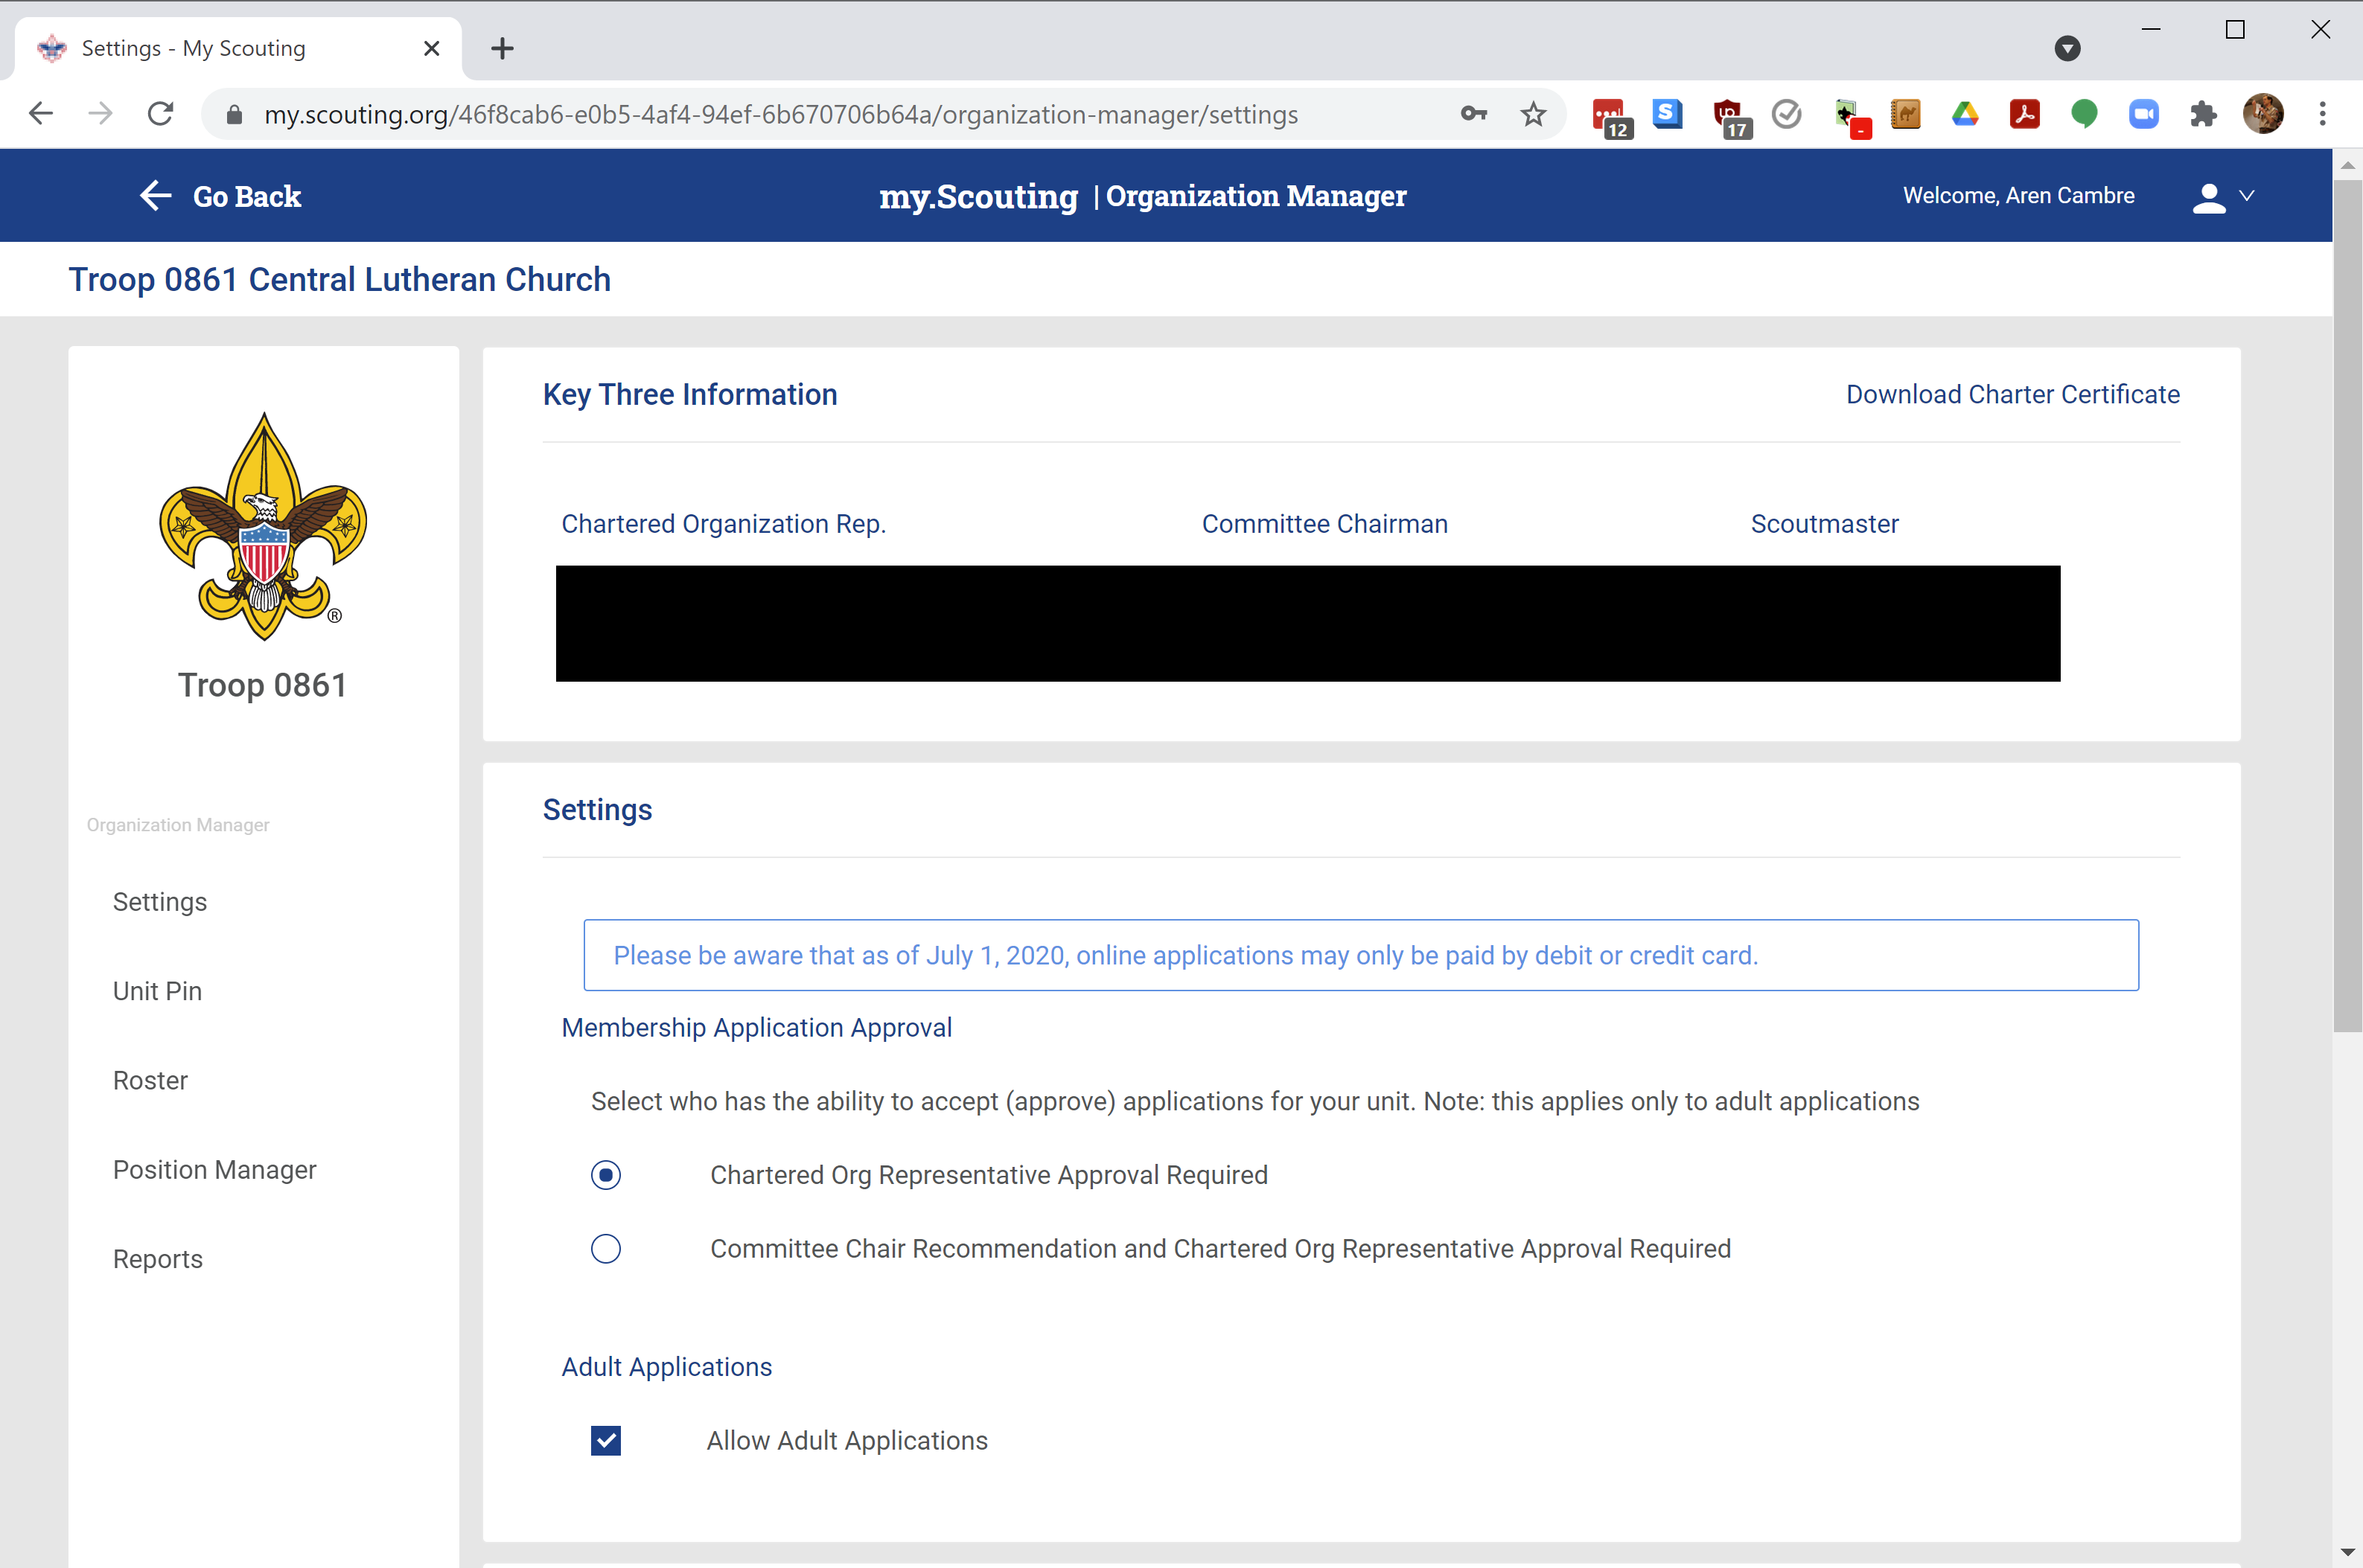Expand the tab search dropdown arrow

tap(2067, 48)
